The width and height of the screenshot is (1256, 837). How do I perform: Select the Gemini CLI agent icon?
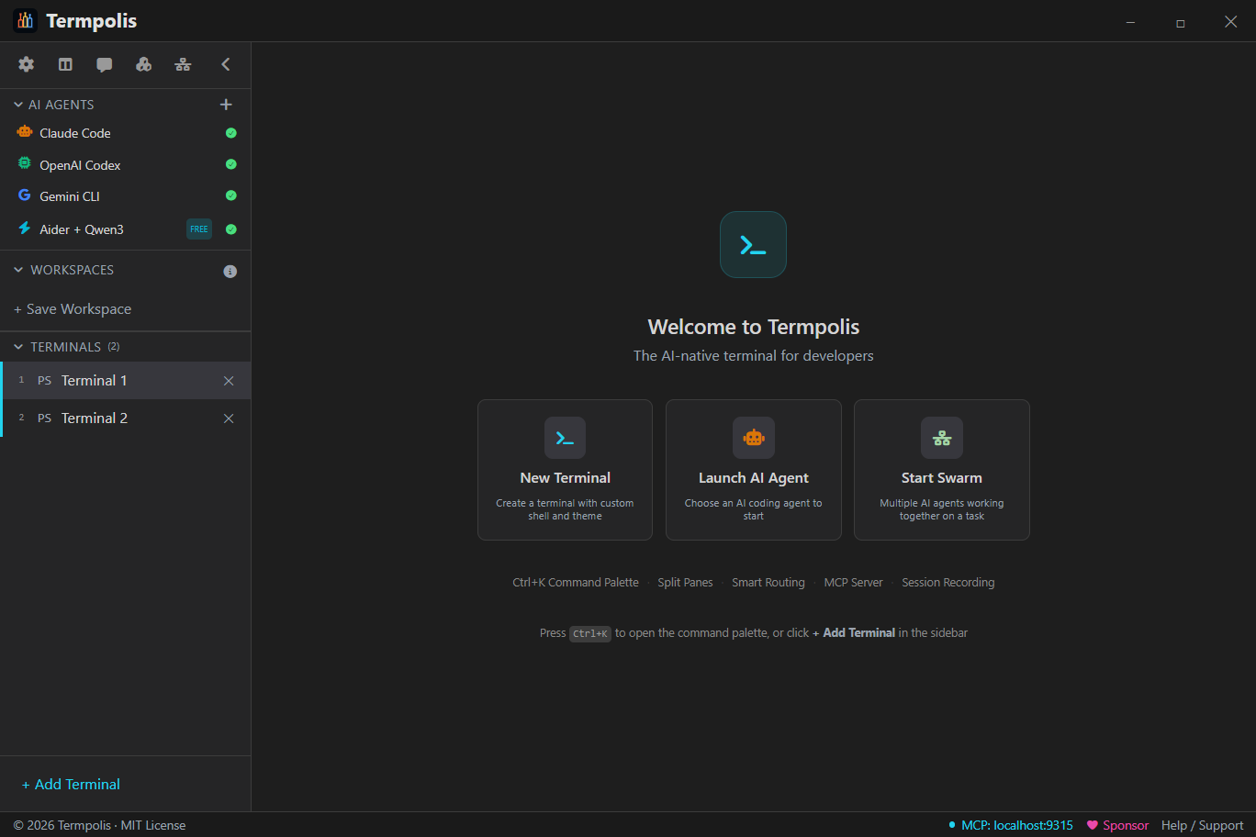(x=24, y=195)
